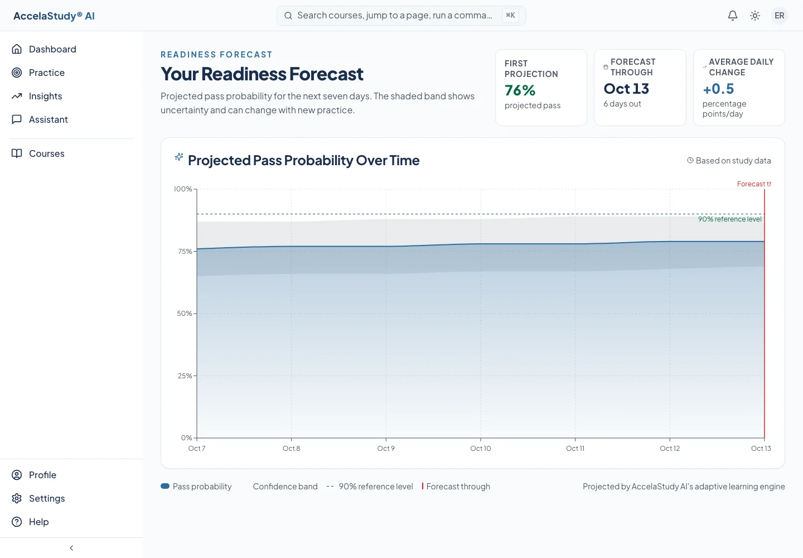Click the search magnifier icon
This screenshot has width=803, height=558.
coord(288,16)
